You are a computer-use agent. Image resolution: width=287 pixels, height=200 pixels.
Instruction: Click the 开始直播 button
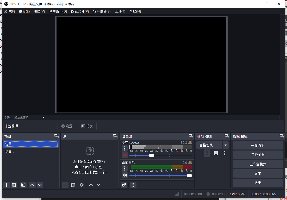[258, 145]
